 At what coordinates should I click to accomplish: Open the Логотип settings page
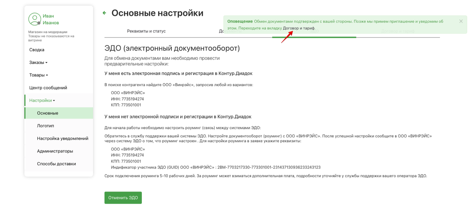pyautogui.click(x=46, y=126)
